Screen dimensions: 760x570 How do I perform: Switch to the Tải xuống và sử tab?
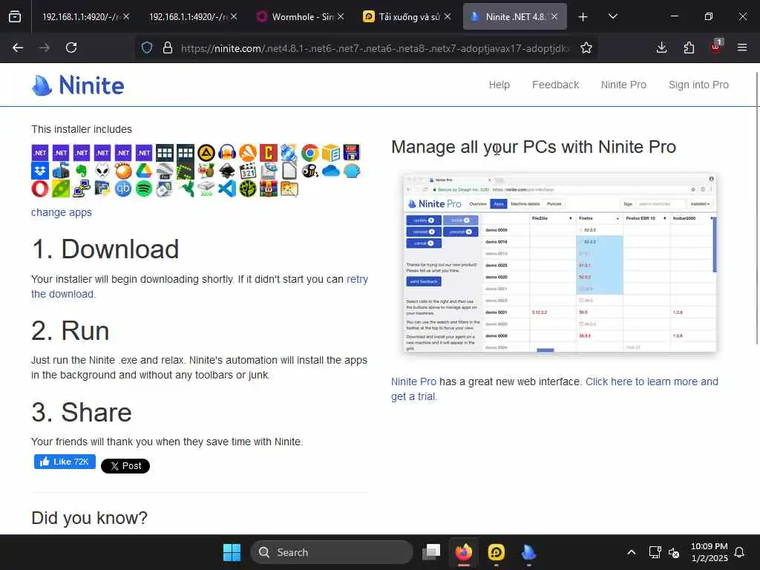(408, 16)
